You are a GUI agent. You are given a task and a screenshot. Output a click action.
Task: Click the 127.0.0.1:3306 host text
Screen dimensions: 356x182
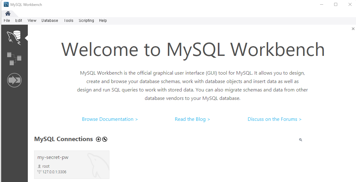[54, 172]
